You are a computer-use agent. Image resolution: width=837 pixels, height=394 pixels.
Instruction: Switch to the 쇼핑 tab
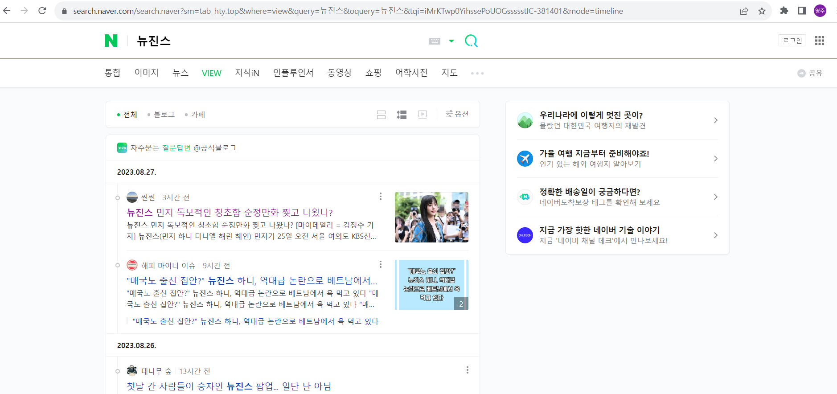tap(373, 73)
